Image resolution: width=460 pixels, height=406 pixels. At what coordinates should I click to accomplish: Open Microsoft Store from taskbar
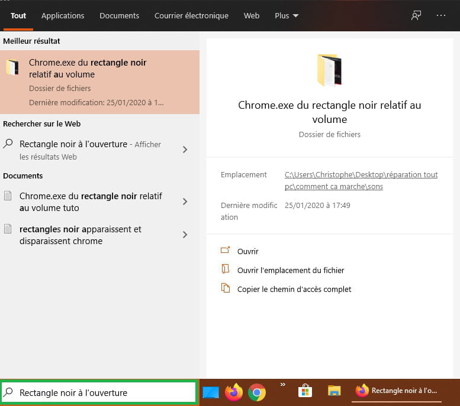coord(305,391)
